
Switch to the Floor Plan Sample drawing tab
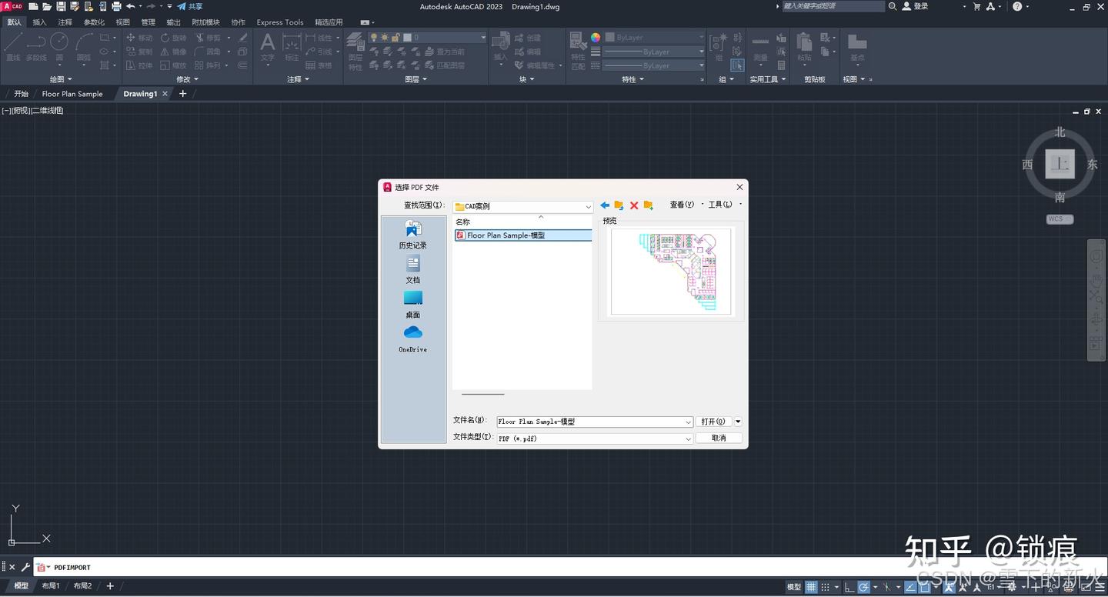(x=73, y=93)
